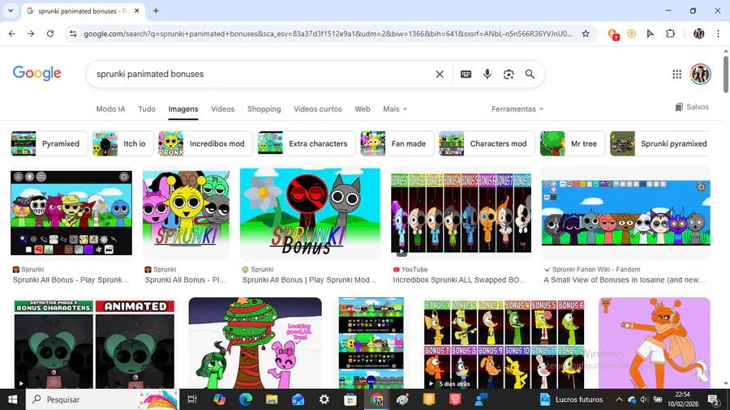The image size is (730, 410).
Task: Open File Explorer from the taskbar
Action: click(x=272, y=399)
